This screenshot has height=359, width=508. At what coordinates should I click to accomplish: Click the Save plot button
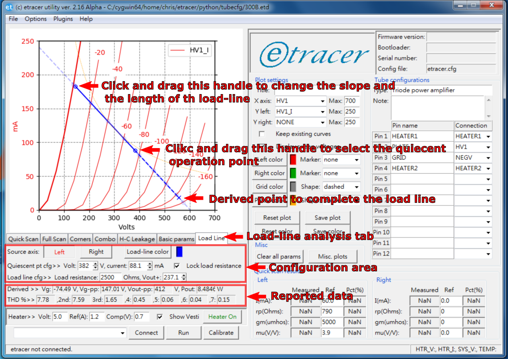[327, 218]
